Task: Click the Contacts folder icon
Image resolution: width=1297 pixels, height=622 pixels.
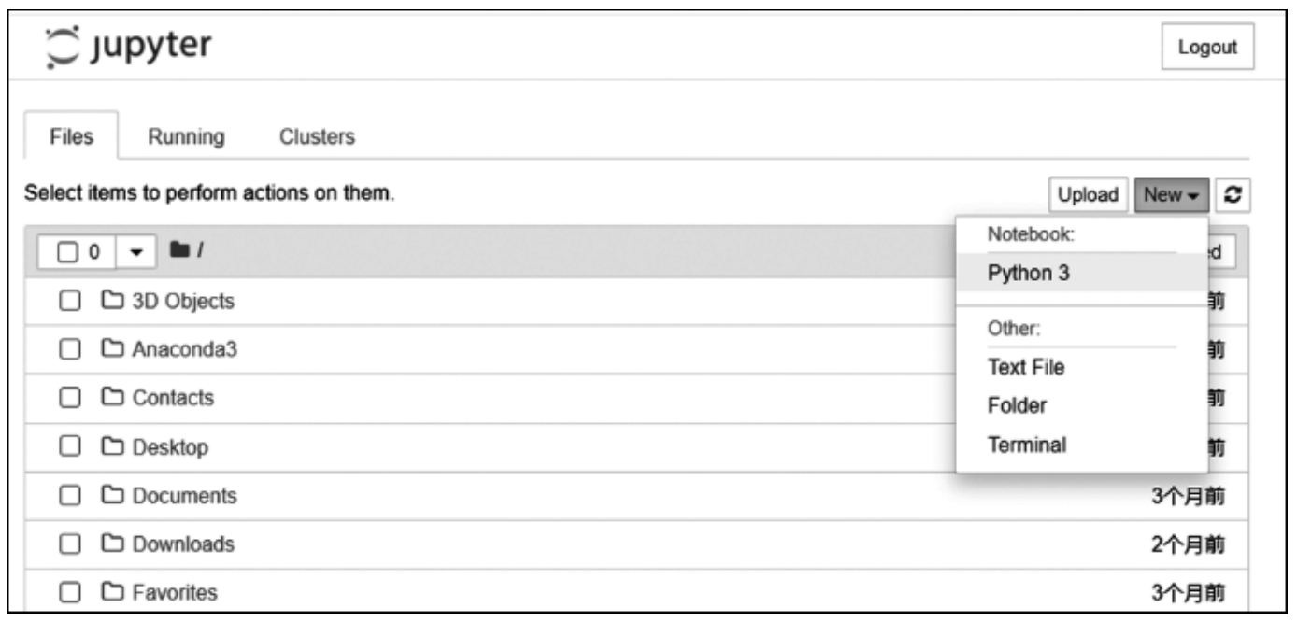Action: [x=113, y=398]
